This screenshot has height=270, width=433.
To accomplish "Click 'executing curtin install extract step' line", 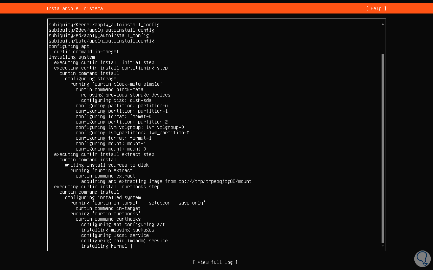I will point(104,154).
